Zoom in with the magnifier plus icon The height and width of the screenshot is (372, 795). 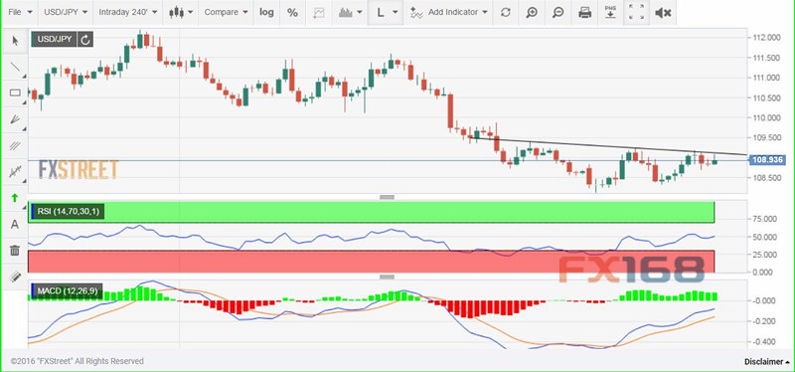(x=532, y=13)
